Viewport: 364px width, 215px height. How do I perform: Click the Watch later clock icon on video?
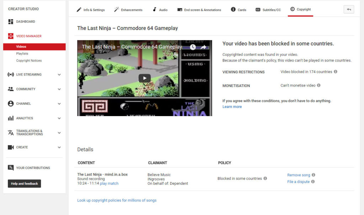click(193, 47)
